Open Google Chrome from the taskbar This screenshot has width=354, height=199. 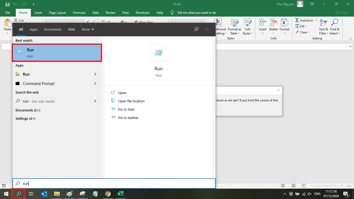tap(108, 194)
